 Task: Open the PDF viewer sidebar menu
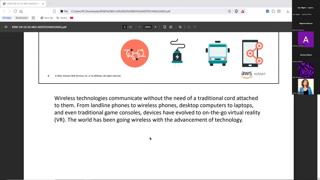pos(6,27)
